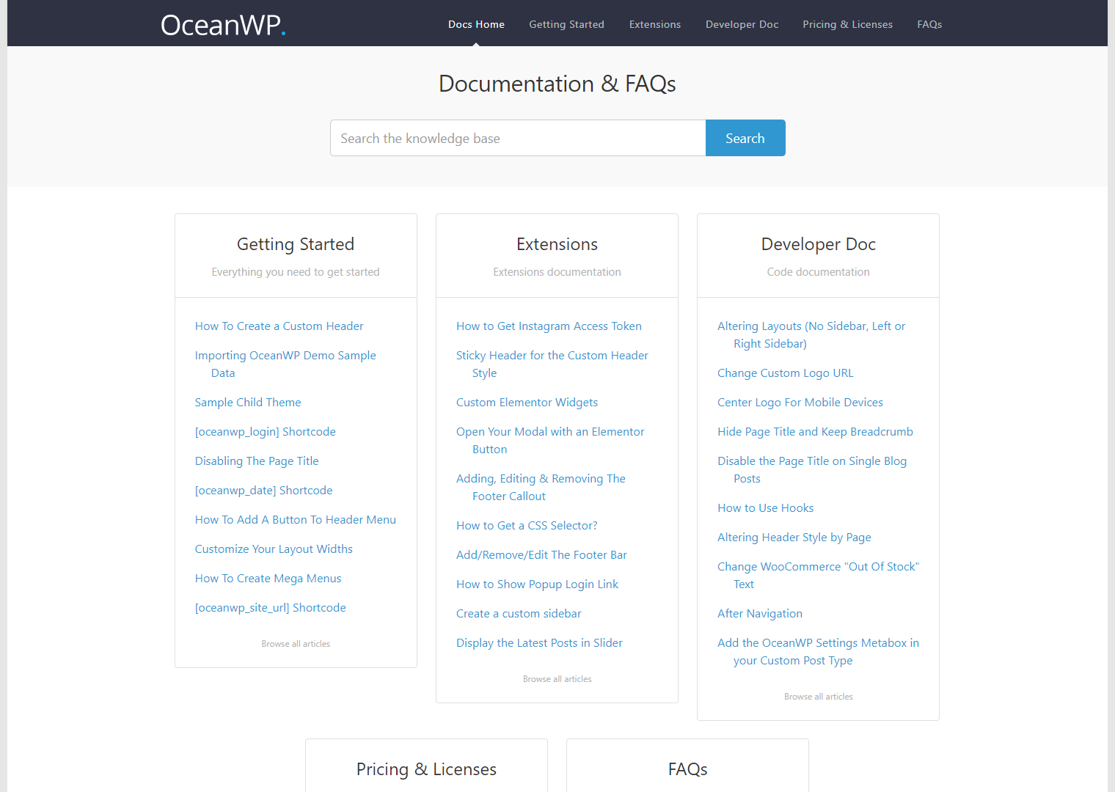The image size is (1115, 792).
Task: Open the Extensions card heading
Action: click(557, 244)
